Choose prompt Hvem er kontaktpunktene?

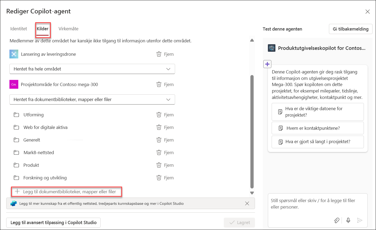pos(318,128)
